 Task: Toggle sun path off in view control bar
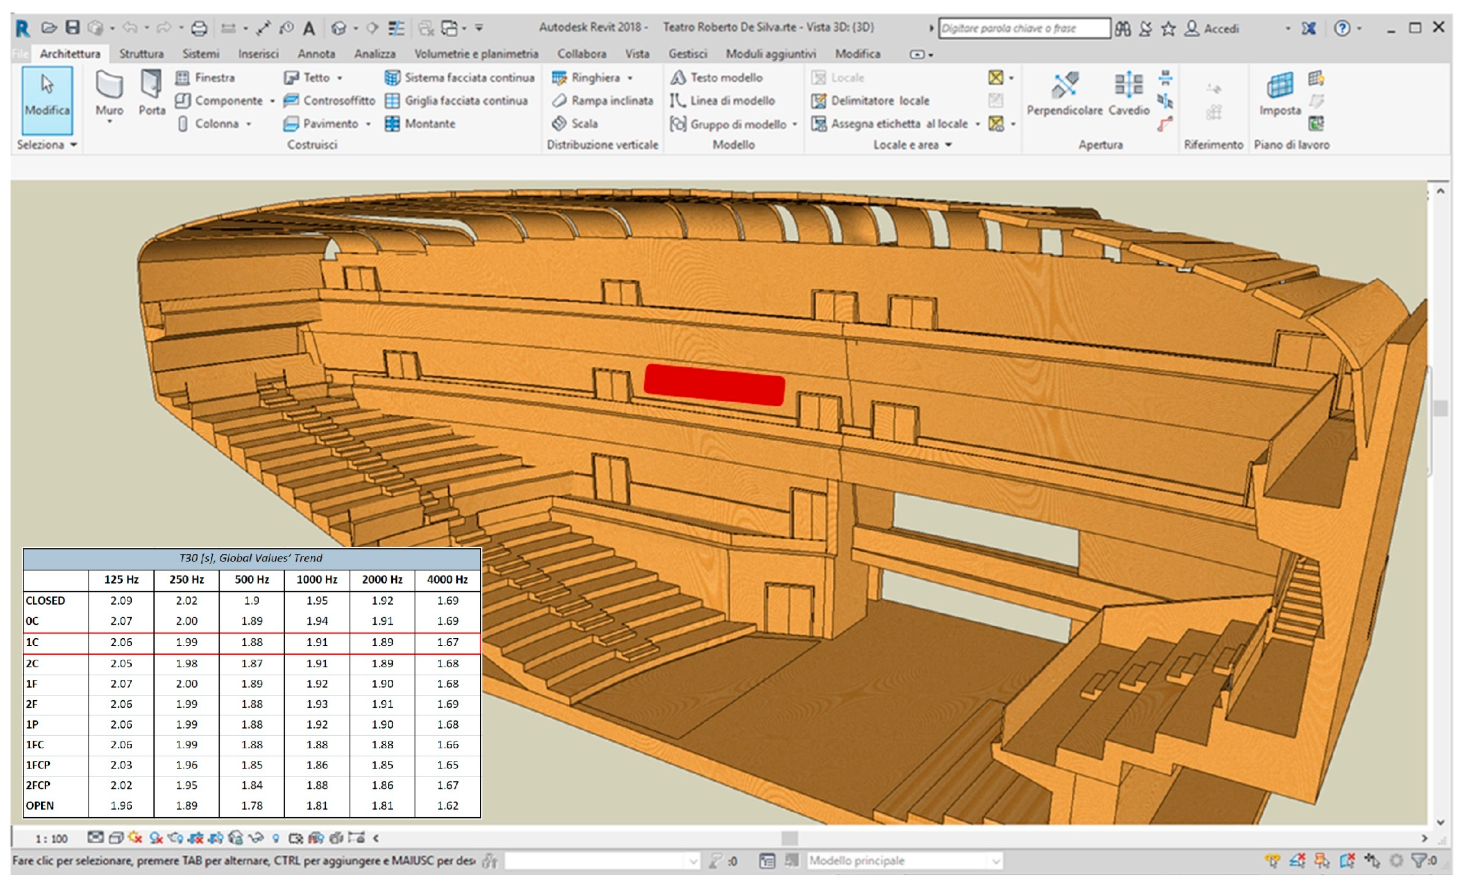click(x=135, y=838)
